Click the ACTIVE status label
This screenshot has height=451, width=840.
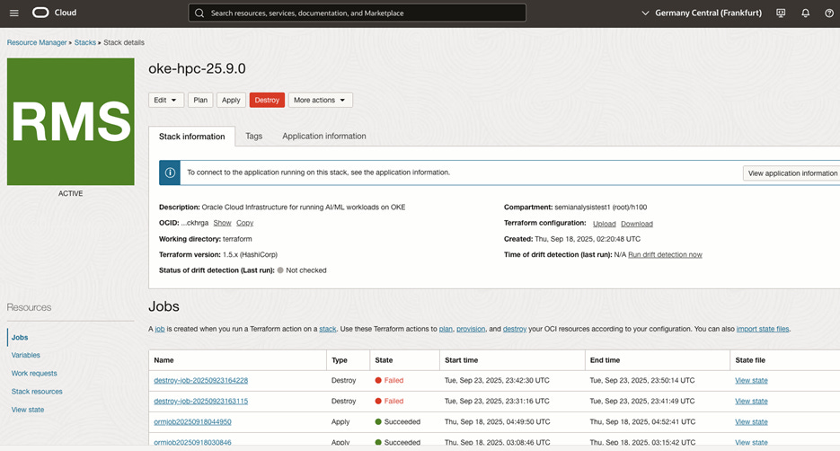(71, 193)
